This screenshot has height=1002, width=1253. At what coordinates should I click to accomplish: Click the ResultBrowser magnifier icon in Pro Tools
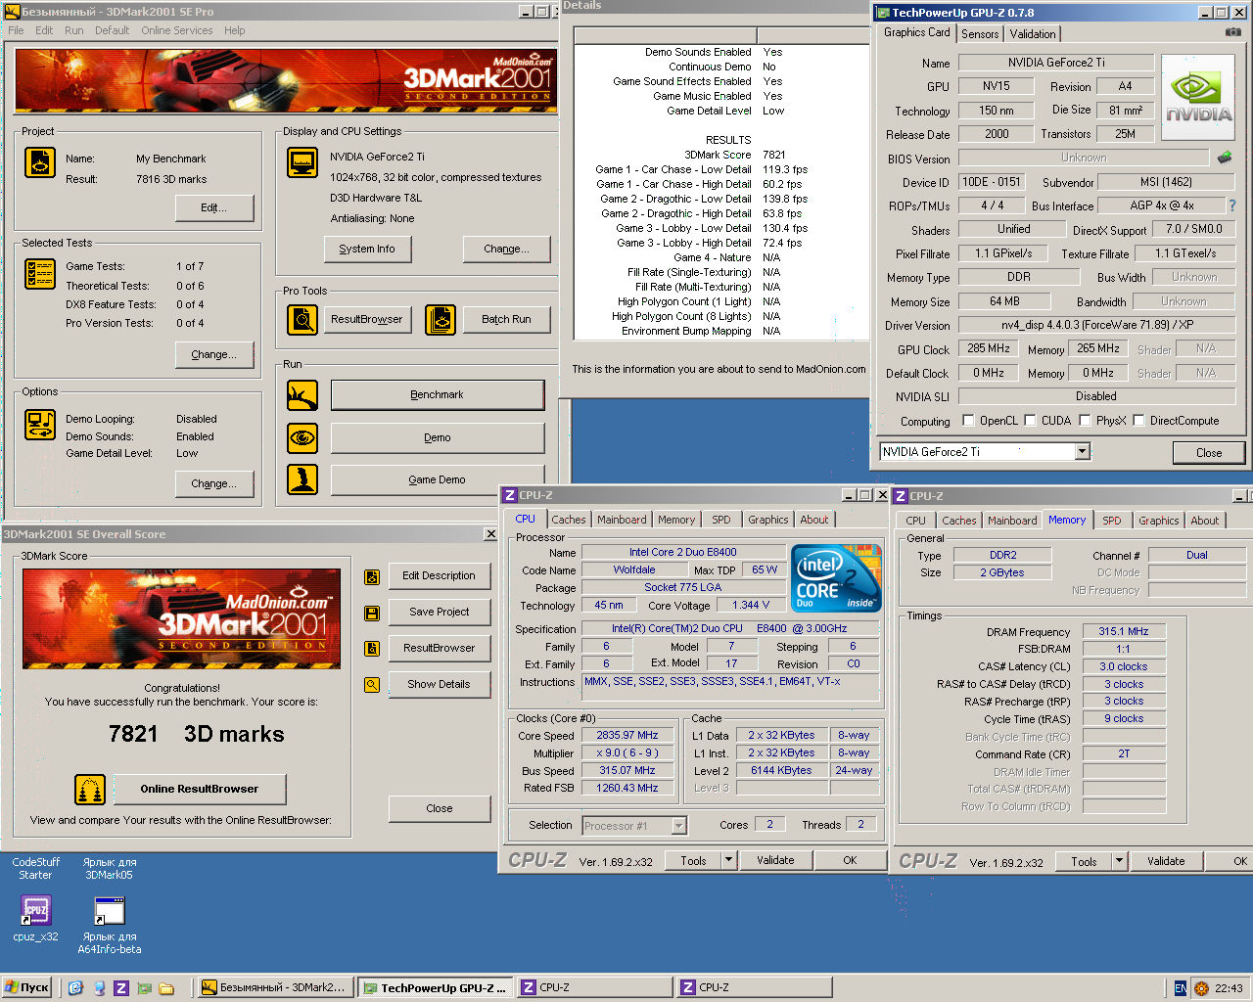pyautogui.click(x=302, y=320)
